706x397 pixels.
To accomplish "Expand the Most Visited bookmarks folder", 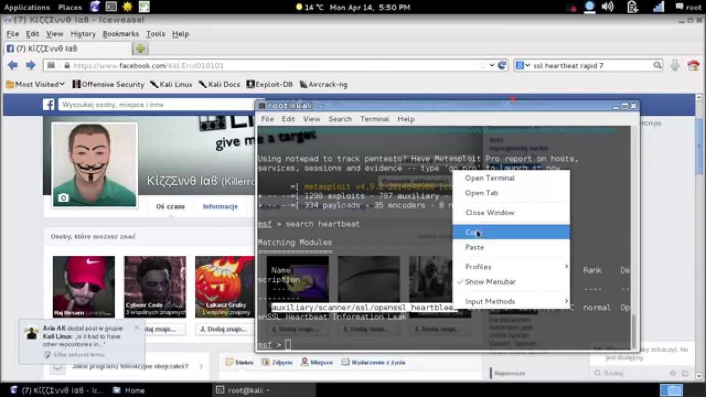I will pyautogui.click(x=35, y=84).
